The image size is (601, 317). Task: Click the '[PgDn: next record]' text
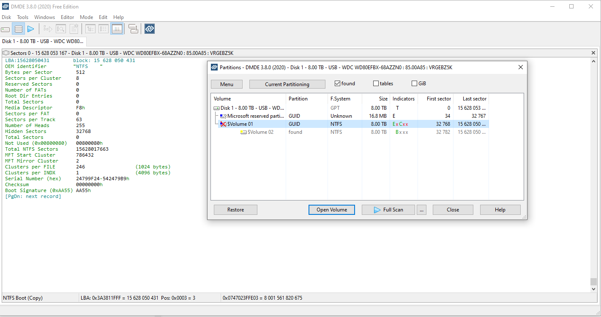pyautogui.click(x=33, y=197)
